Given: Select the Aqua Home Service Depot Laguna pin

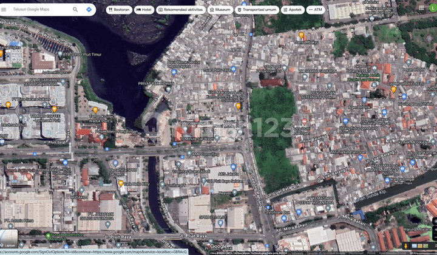Looking at the screenshot, I should coord(174,72).
